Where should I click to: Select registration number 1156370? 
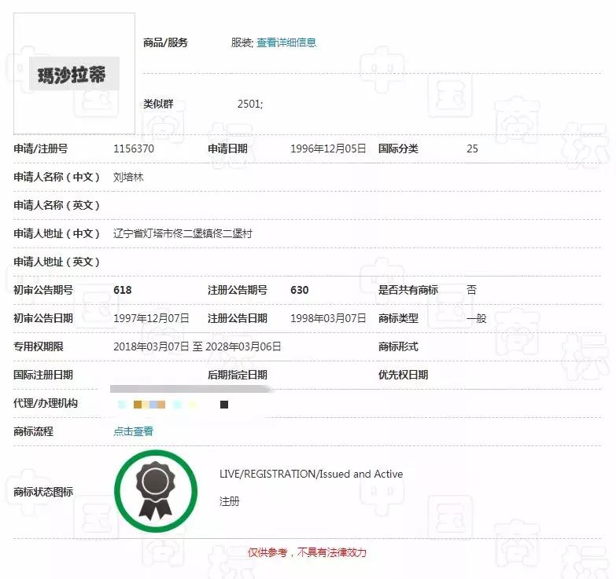[x=134, y=148]
